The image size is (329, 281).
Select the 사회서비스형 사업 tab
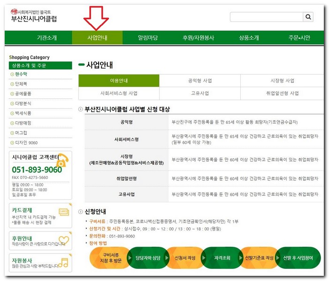click(119, 93)
